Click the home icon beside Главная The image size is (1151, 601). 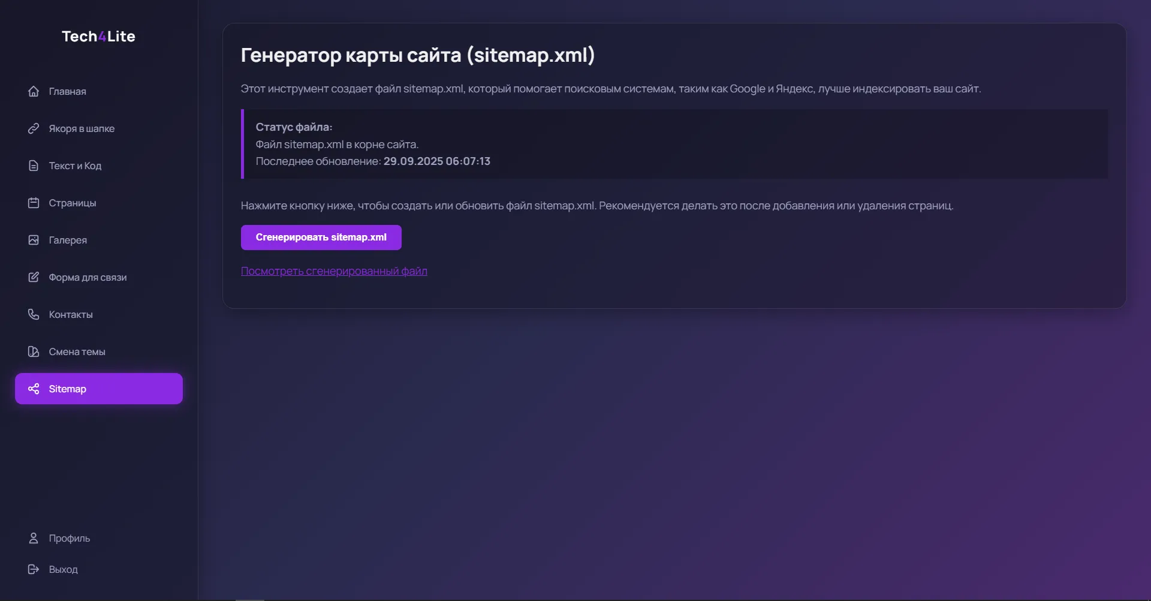(x=34, y=91)
